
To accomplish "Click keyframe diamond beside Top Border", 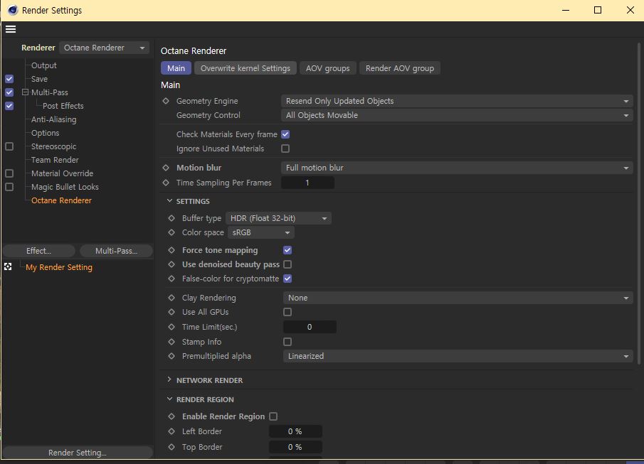I will pyautogui.click(x=171, y=447).
